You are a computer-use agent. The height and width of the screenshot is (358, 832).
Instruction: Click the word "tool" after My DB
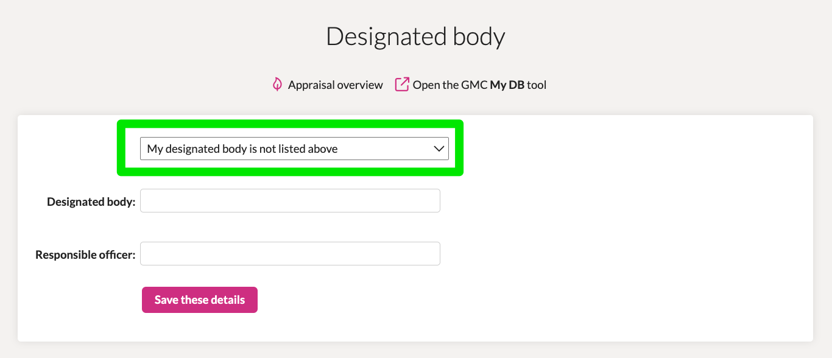[x=537, y=85]
